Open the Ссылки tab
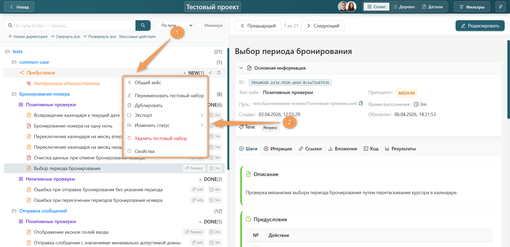The image size is (510, 247). click(310, 149)
